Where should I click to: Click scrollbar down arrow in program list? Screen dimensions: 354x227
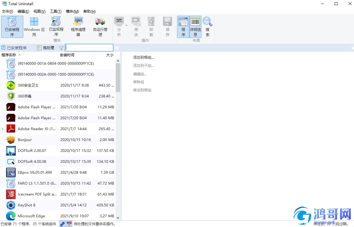coord(118,218)
